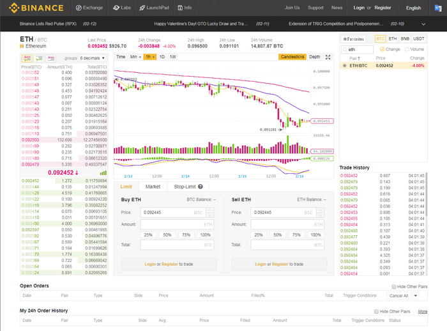Image resolution: width=447 pixels, height=331 pixels.
Task: Open Binance Lists Red Pulse announcement
Action: (x=48, y=24)
